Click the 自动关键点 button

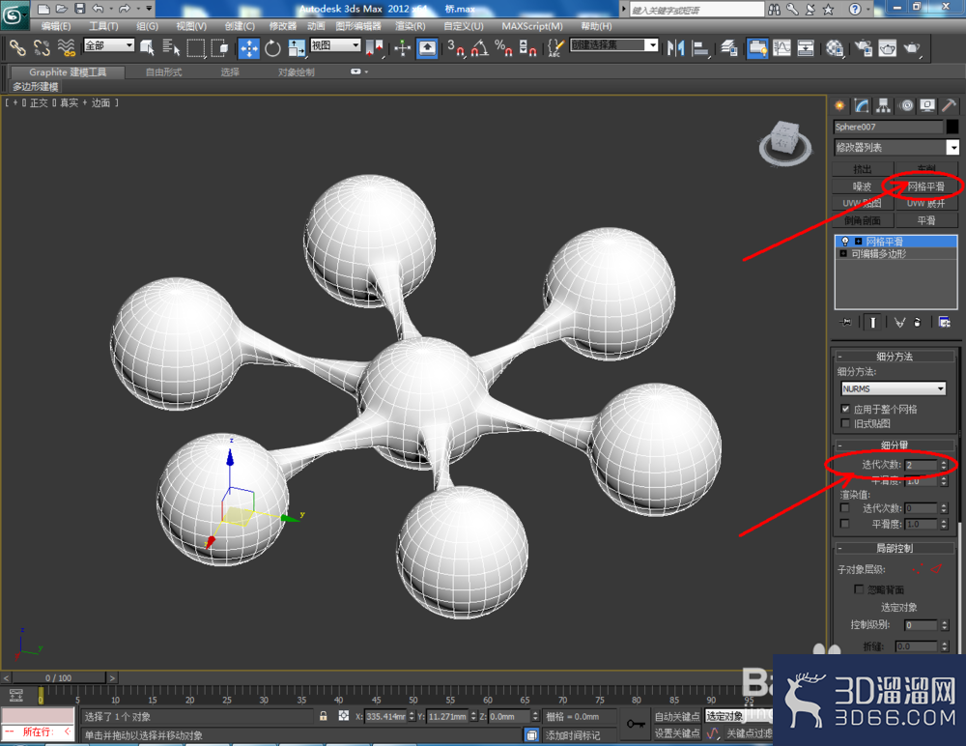pyautogui.click(x=677, y=716)
